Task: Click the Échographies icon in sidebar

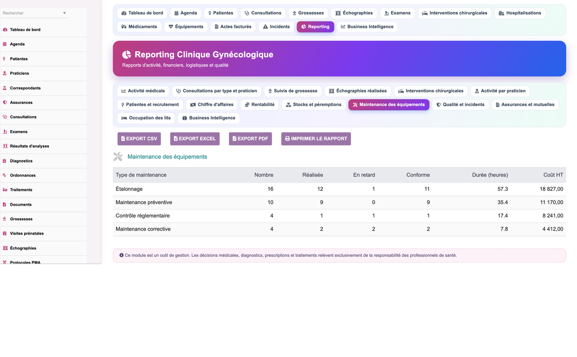Action: (x=5, y=248)
